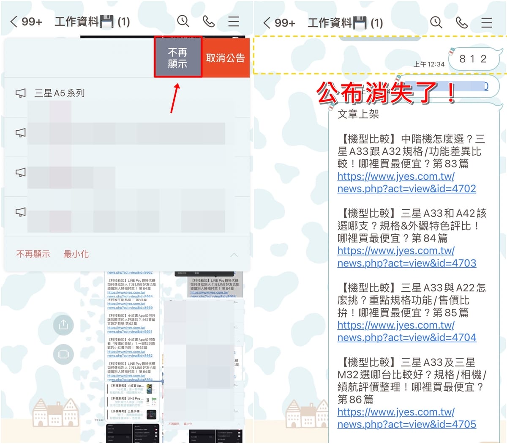Tap the red 取消公告 button
Screen dimensions: 507x444
[x=226, y=58]
